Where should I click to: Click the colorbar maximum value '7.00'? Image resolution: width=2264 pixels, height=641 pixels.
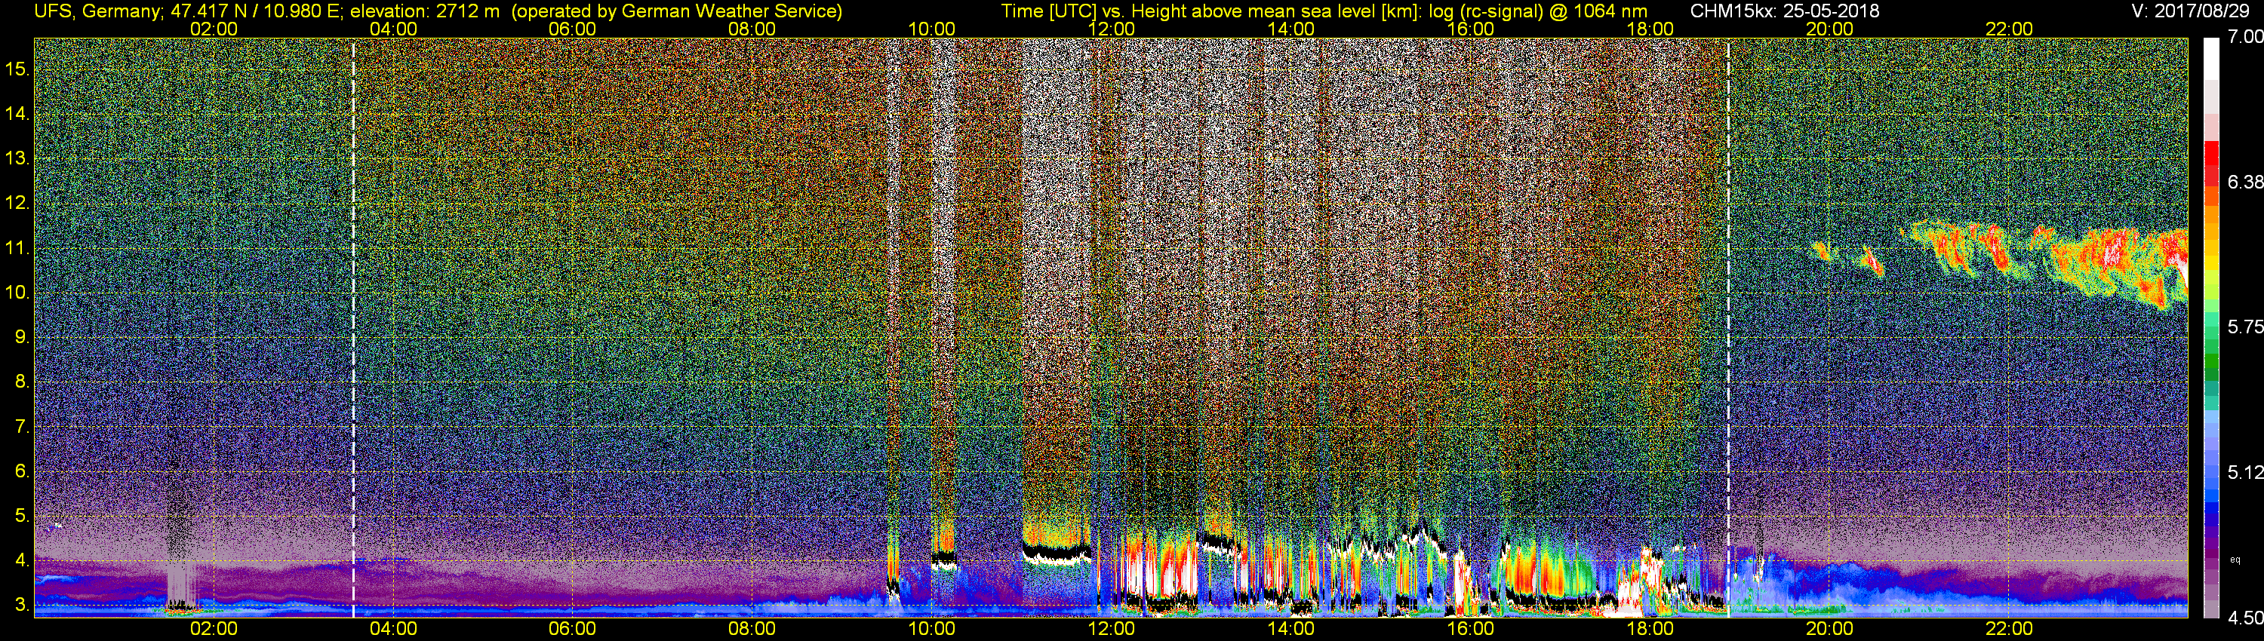coord(2244,37)
